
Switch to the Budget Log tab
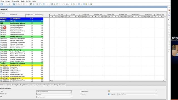tap(8, 85)
